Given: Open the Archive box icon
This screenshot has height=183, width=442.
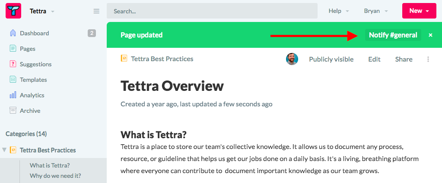Looking at the screenshot, I should coord(13,111).
